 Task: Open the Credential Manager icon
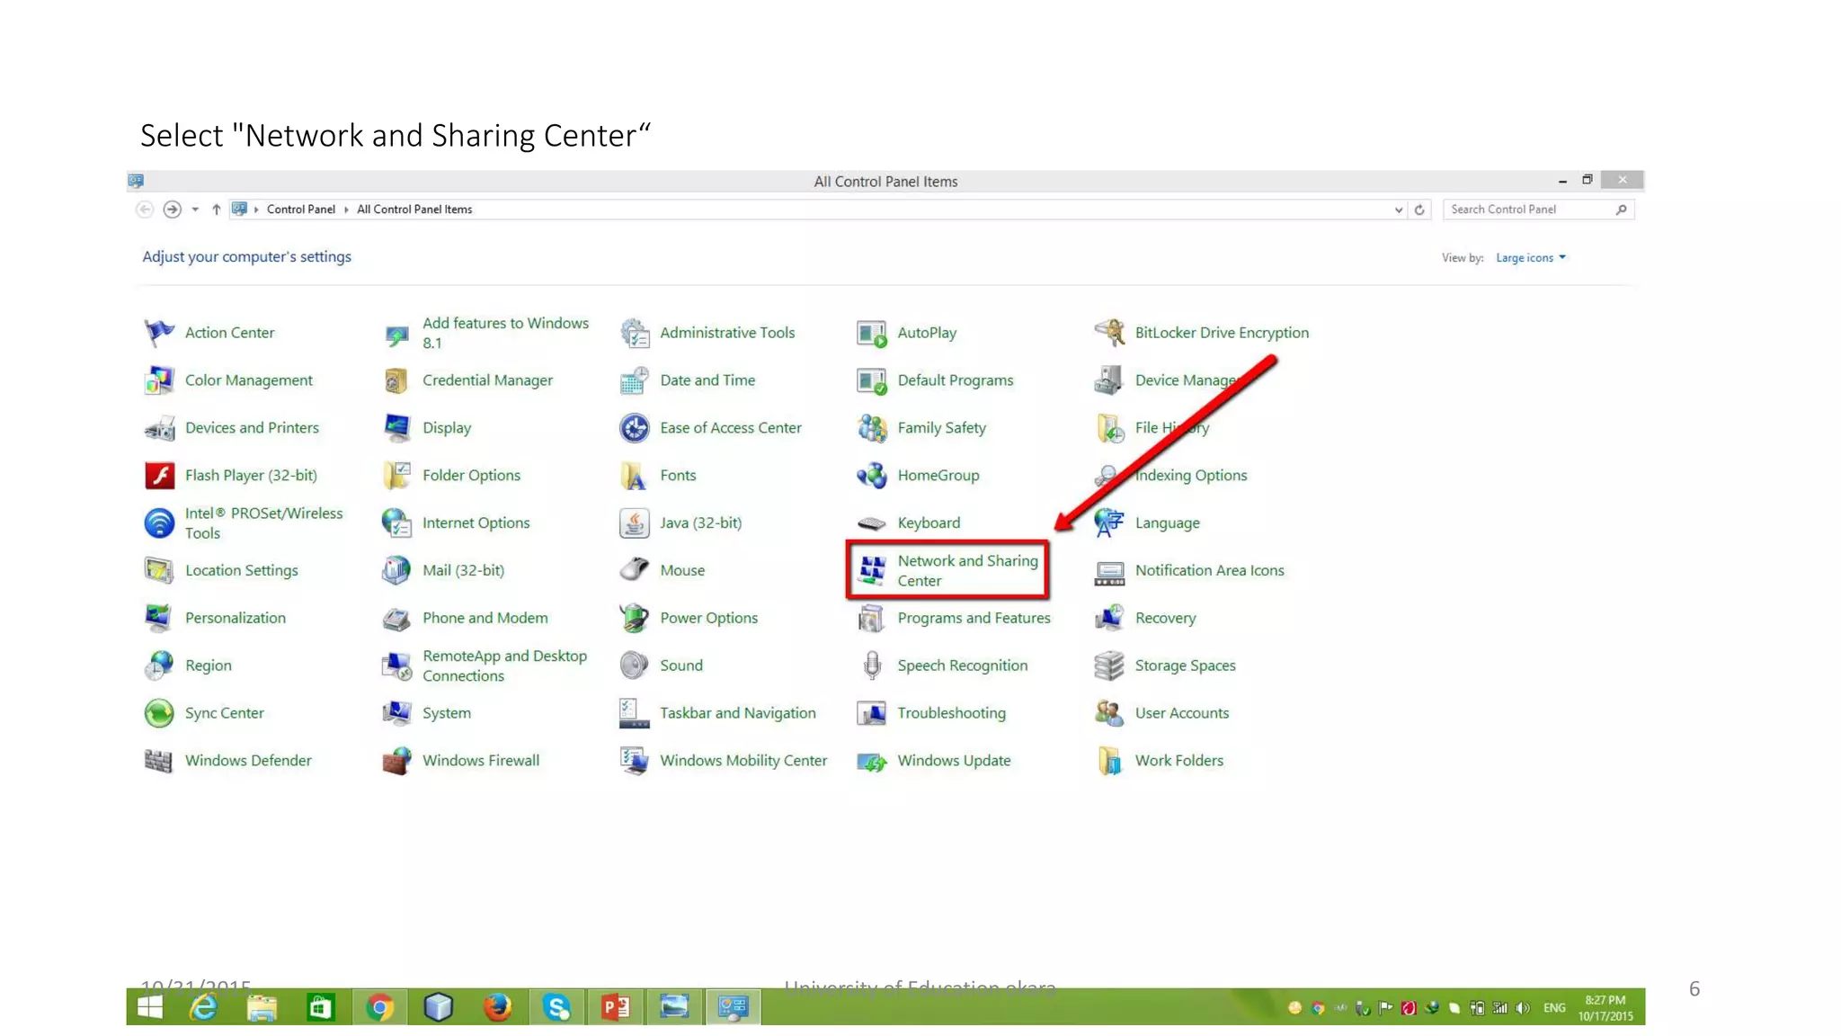(x=396, y=380)
